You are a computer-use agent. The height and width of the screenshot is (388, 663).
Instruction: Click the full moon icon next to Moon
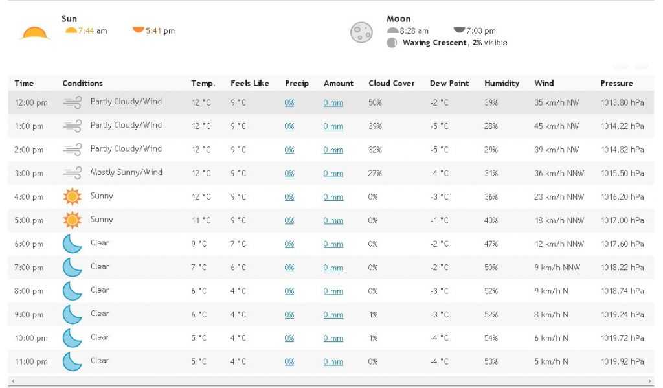[361, 32]
